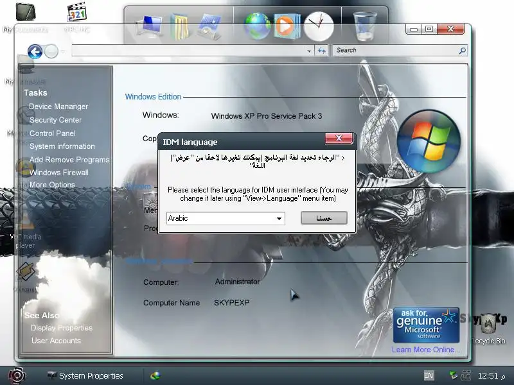The height and width of the screenshot is (385, 514).
Task: Maximize the System Properties window
Action: point(429,29)
